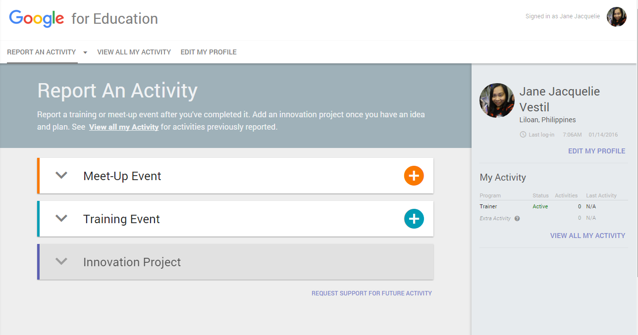Click the large profile photo in the sidebar
The width and height of the screenshot is (638, 335).
tap(497, 100)
